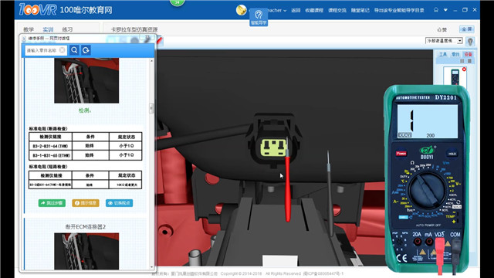Remove multimeter from equipment tray via red X

(x=464, y=69)
